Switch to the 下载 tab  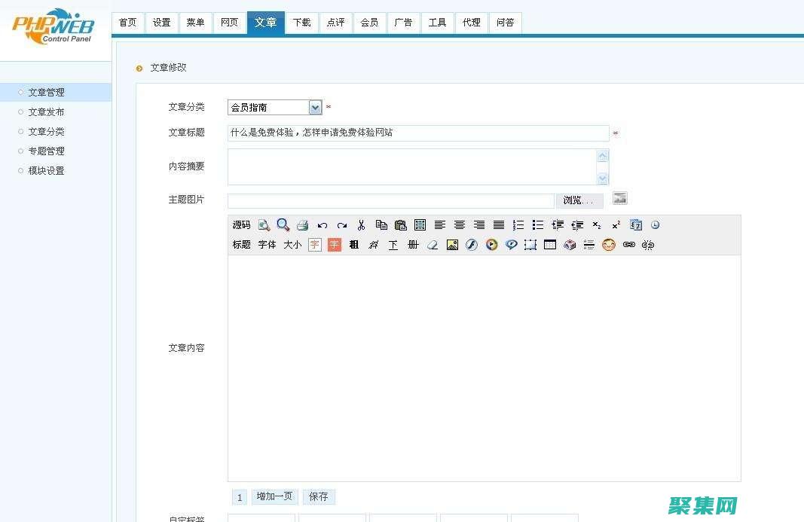(301, 23)
